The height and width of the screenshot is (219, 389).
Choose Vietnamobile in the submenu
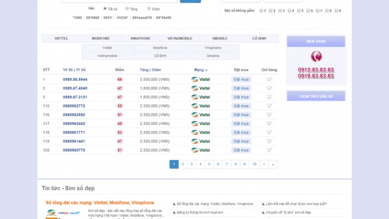pos(107,56)
